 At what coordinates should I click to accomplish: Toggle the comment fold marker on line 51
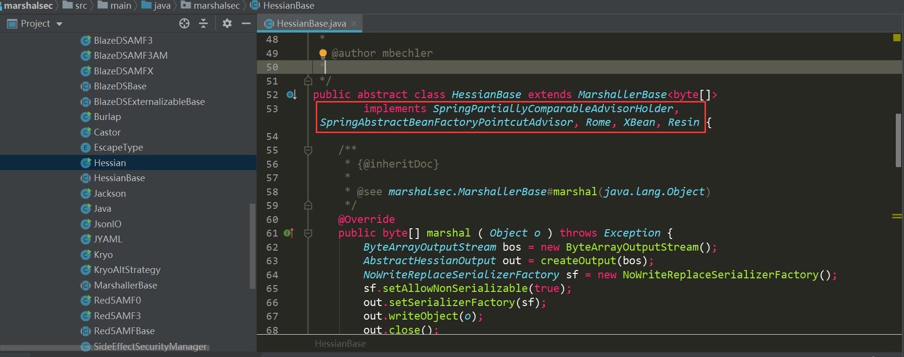click(x=308, y=81)
